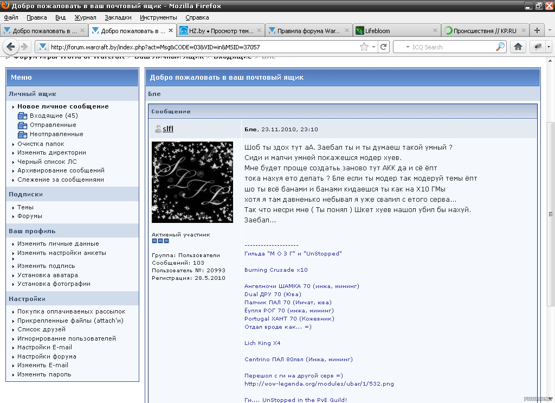Open a new tab with the plus button

click(537, 30)
